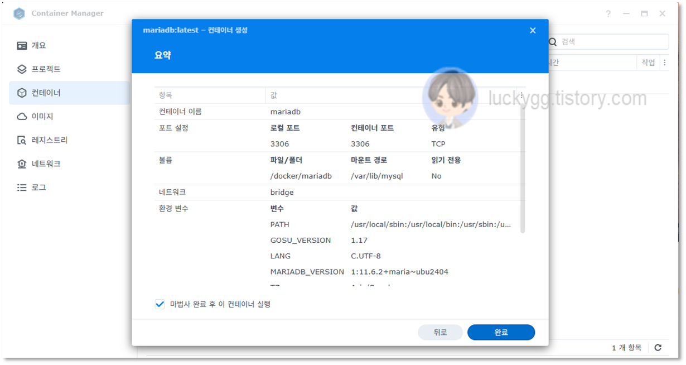Viewport: 686px width, 365px height.
Task: Click the Container Manager app logo icon
Action: (x=20, y=13)
